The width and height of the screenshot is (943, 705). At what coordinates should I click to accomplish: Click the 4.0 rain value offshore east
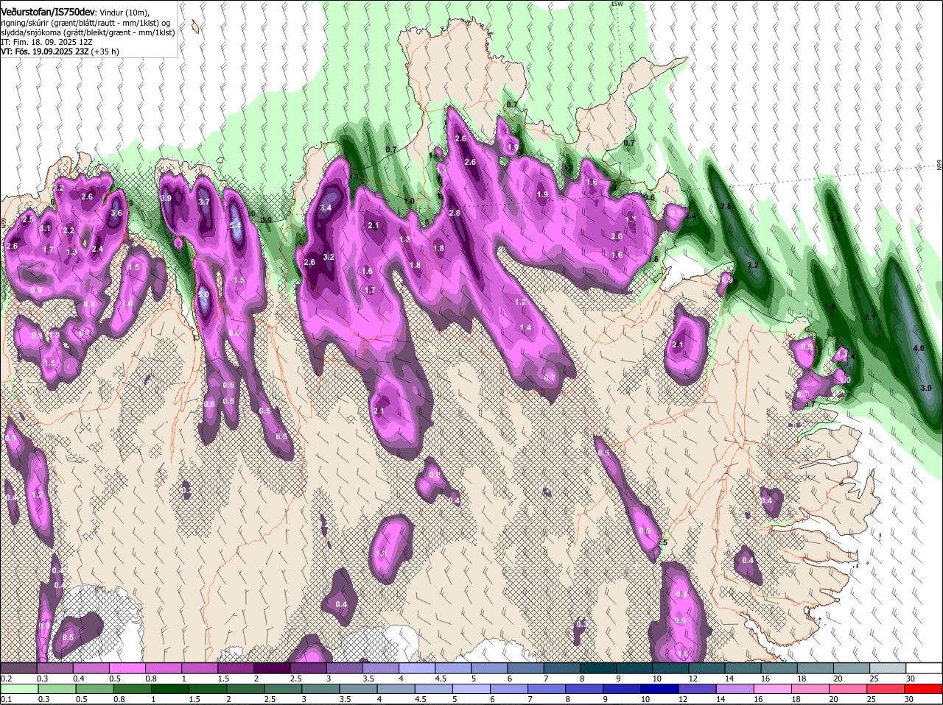tap(919, 348)
